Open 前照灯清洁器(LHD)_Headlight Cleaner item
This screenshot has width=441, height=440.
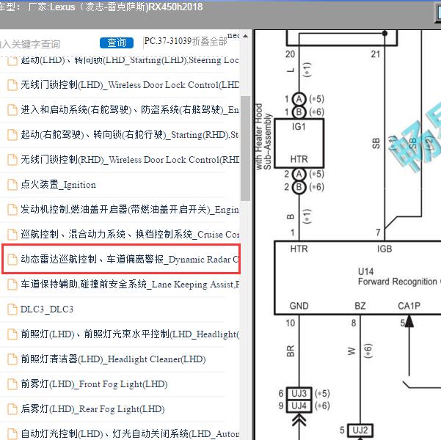pos(113,359)
